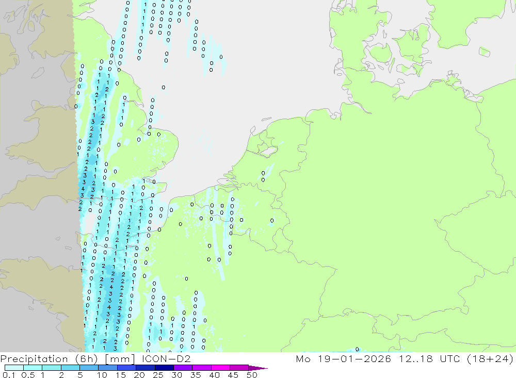This screenshot has height=378, width=516.
Task: Click the 1–2 mm legend color swatch
Action: pos(51,368)
